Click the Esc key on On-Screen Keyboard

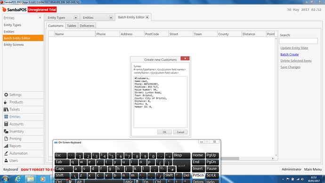pos(60,155)
